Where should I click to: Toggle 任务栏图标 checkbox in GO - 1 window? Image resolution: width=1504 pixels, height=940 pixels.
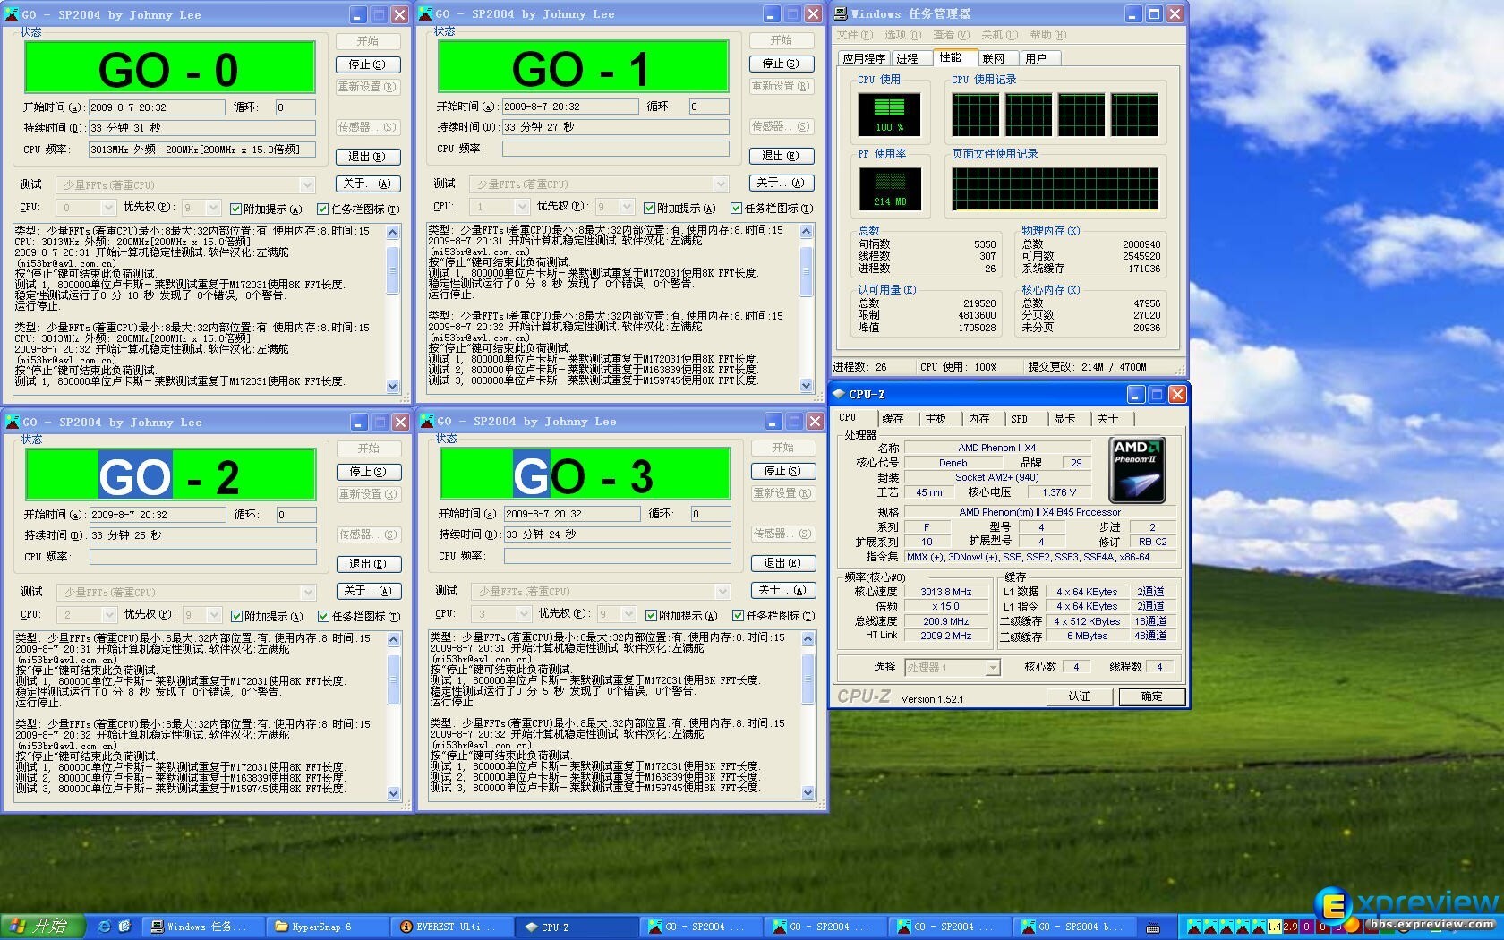pos(737,209)
